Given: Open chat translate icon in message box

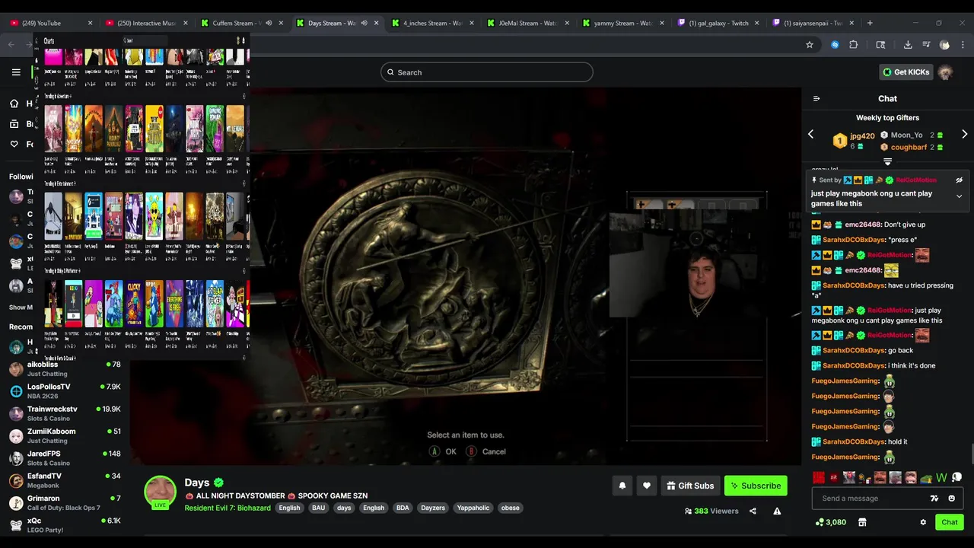Looking at the screenshot, I should pyautogui.click(x=934, y=499).
